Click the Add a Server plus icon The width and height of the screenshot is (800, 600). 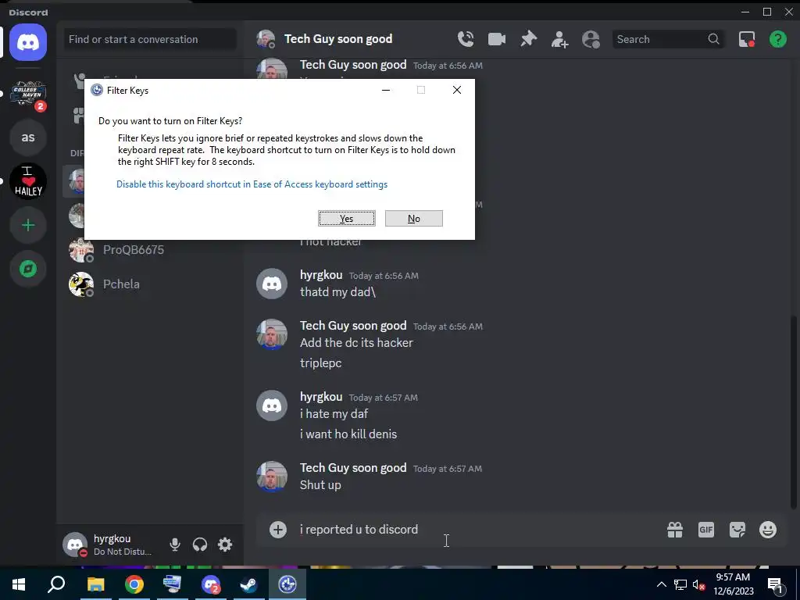[x=28, y=225]
